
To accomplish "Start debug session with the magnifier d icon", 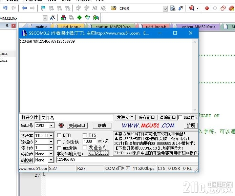I will (192, 8).
